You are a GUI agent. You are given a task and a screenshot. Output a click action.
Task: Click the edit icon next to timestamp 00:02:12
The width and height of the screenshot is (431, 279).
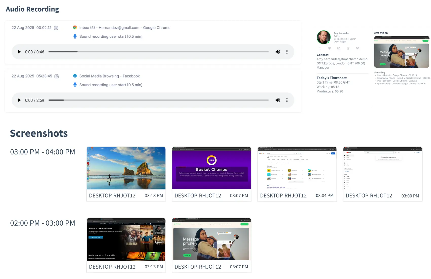pyautogui.click(x=56, y=28)
